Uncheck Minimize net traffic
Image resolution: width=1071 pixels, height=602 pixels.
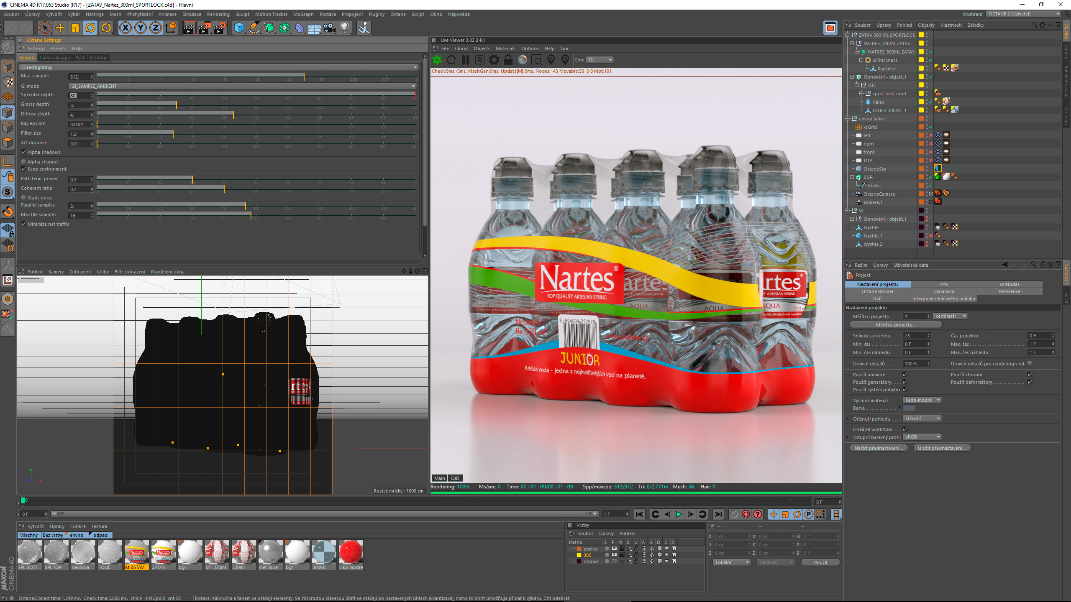click(24, 224)
